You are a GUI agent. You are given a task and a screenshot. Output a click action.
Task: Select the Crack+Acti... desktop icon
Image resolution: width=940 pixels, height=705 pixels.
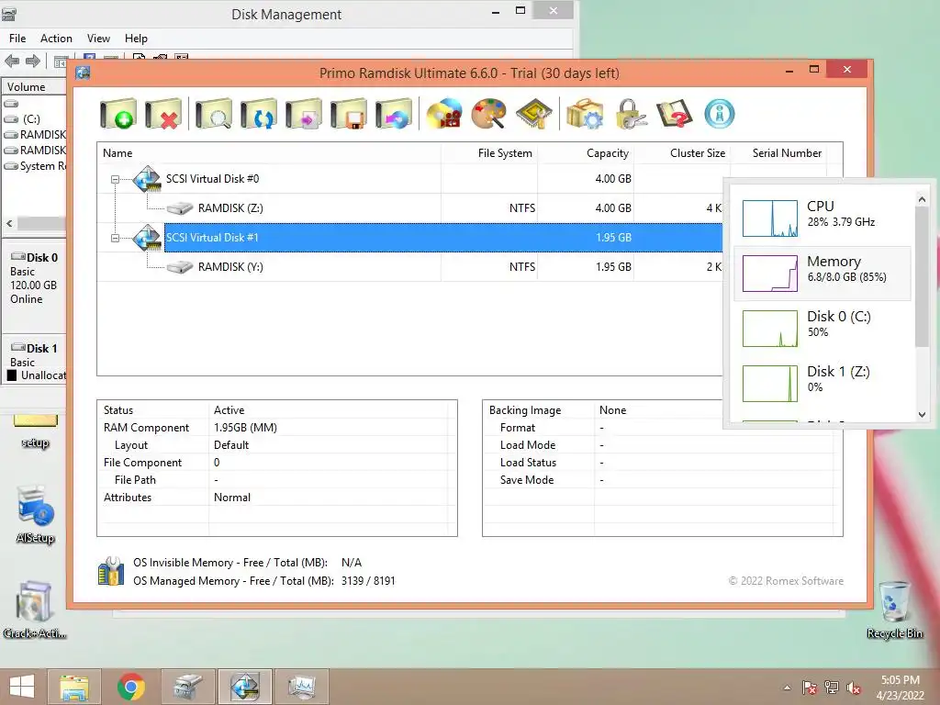34,610
